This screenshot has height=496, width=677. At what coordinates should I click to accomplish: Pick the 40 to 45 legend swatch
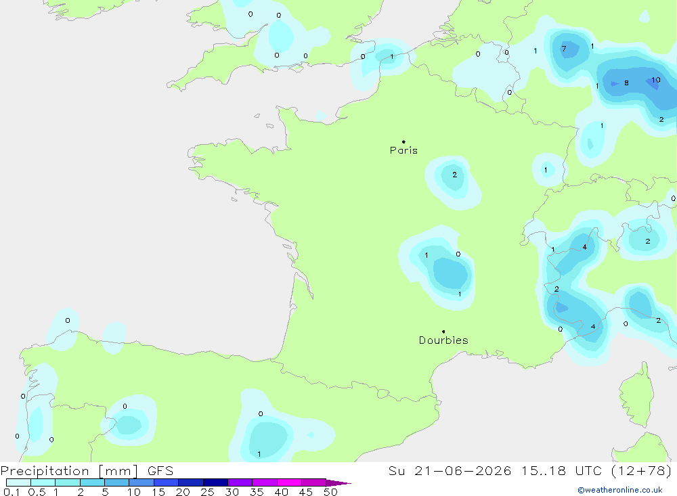pos(289,482)
